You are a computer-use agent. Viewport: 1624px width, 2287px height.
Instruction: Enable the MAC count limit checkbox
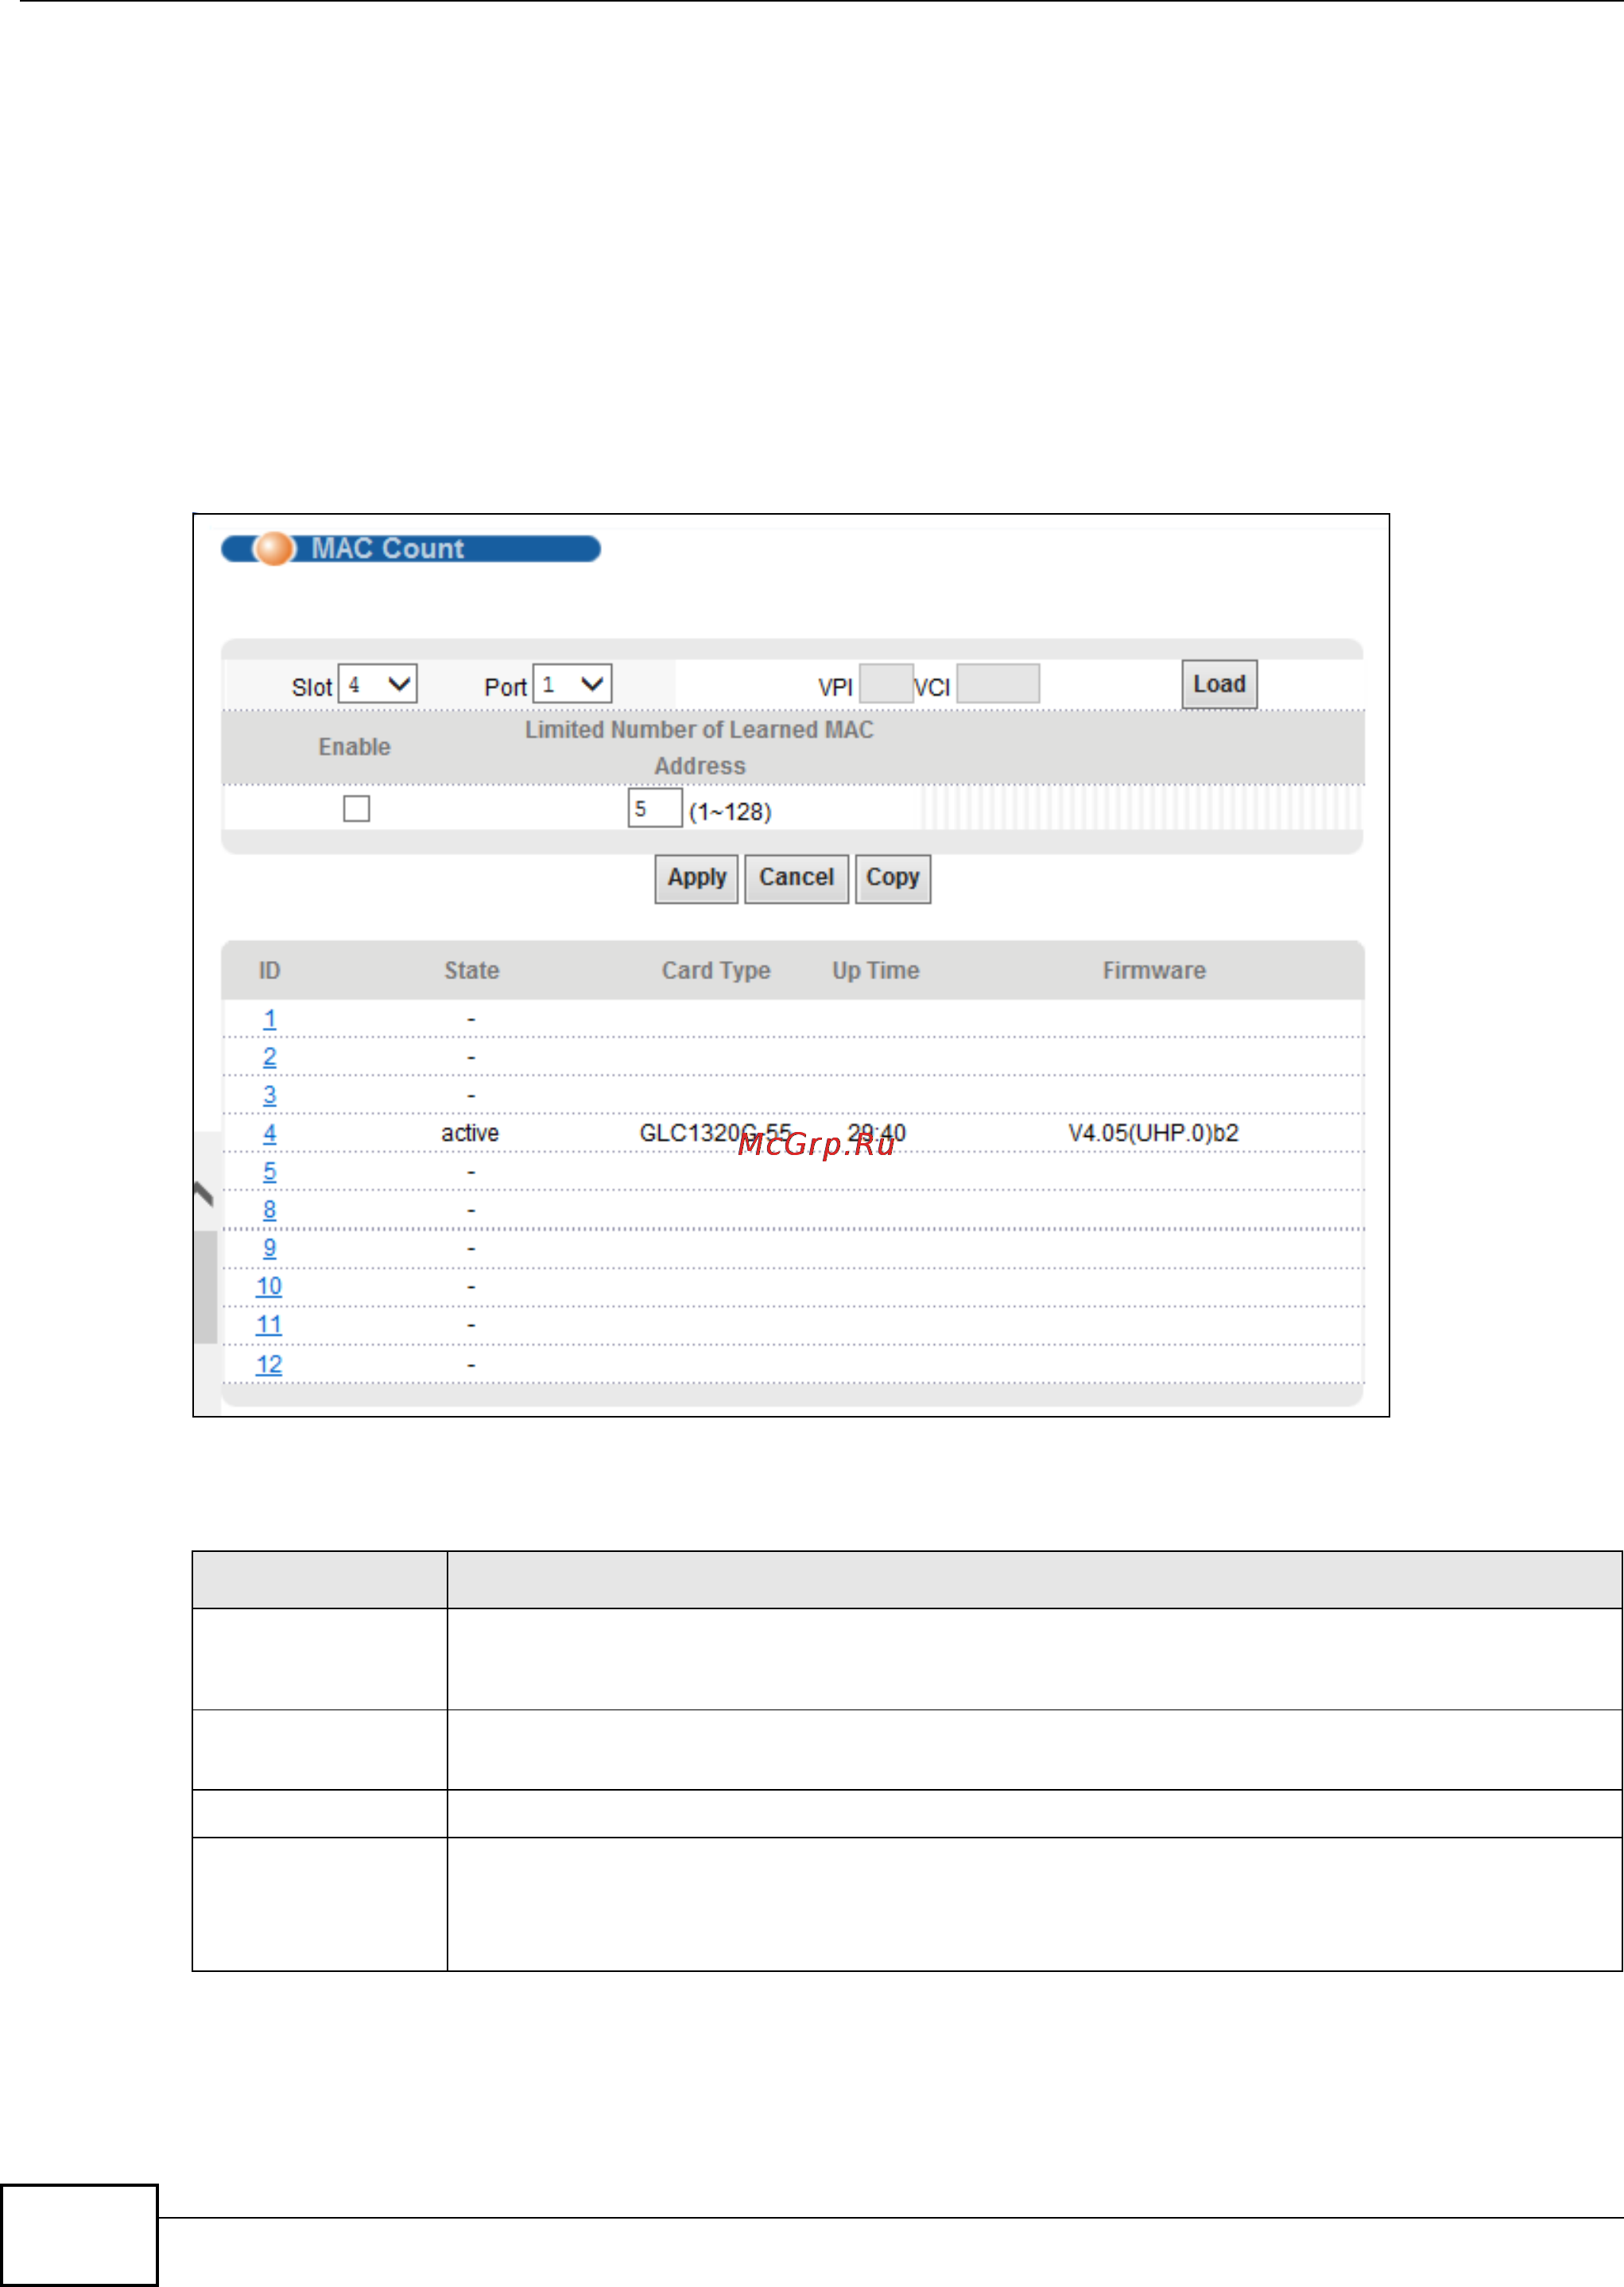coord(356,808)
